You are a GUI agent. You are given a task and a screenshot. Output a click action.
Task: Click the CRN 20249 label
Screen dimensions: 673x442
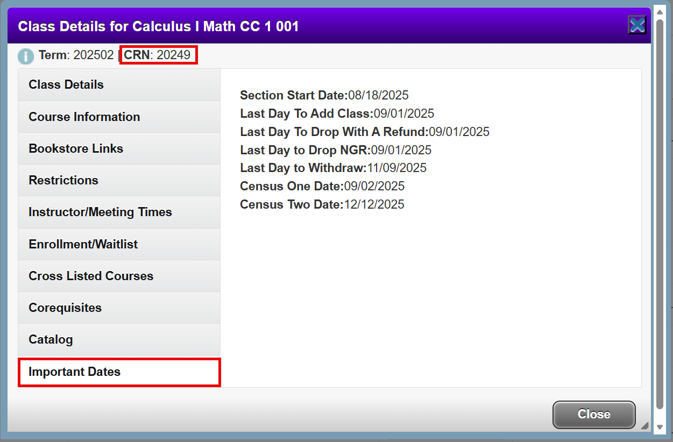point(158,55)
